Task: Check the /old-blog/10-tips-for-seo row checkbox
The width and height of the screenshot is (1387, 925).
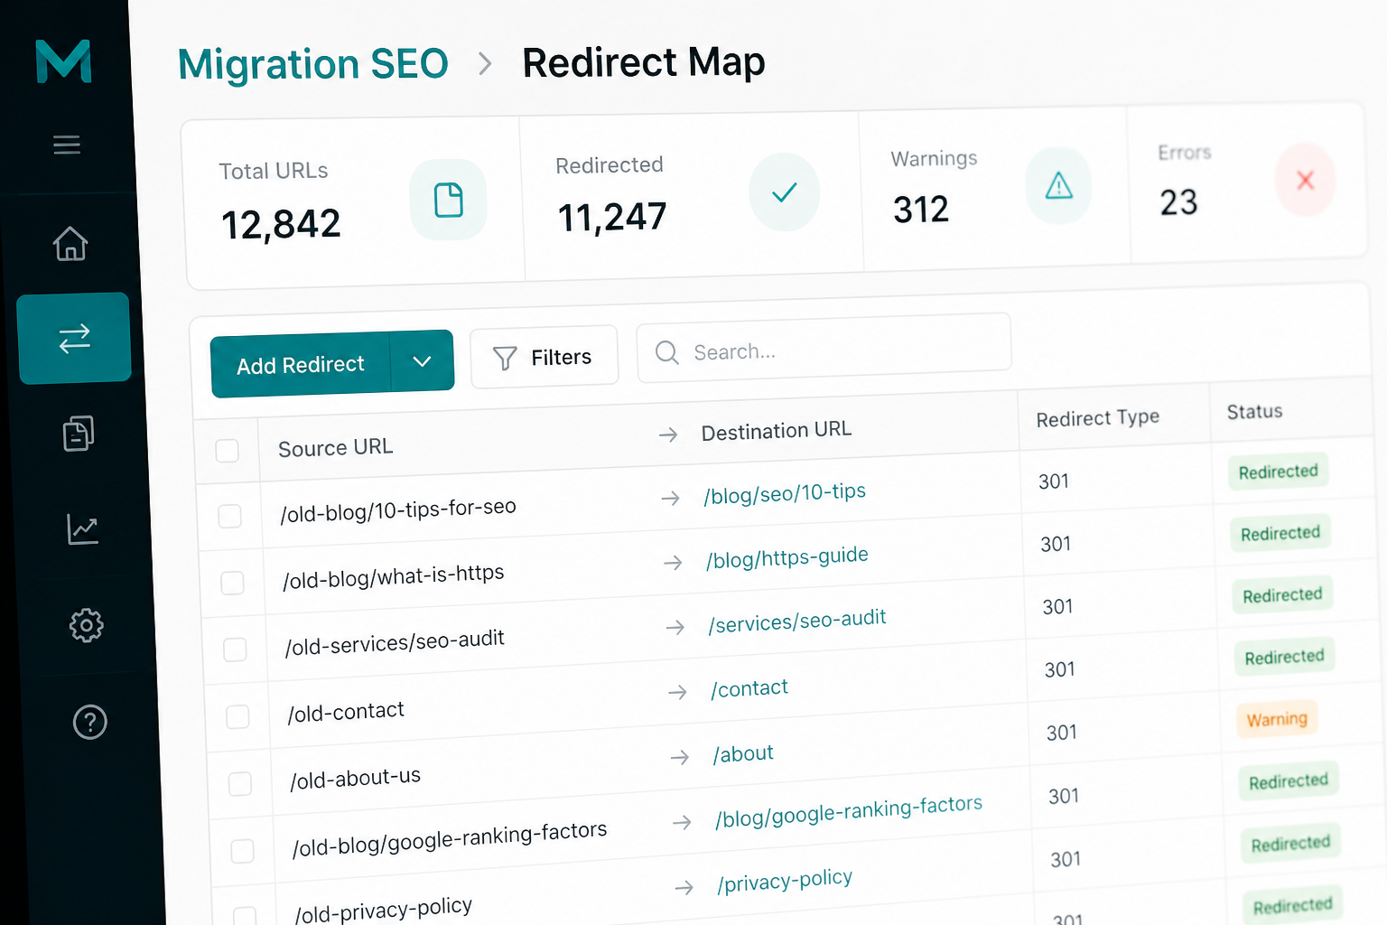Action: click(x=230, y=516)
